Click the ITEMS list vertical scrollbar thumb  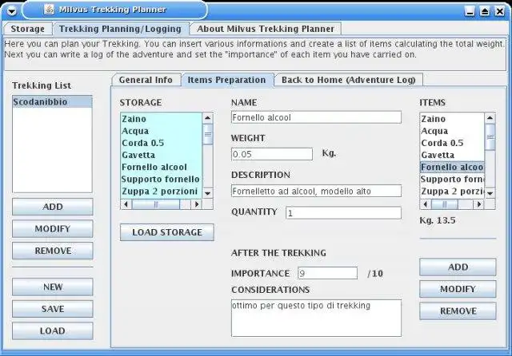490,136
